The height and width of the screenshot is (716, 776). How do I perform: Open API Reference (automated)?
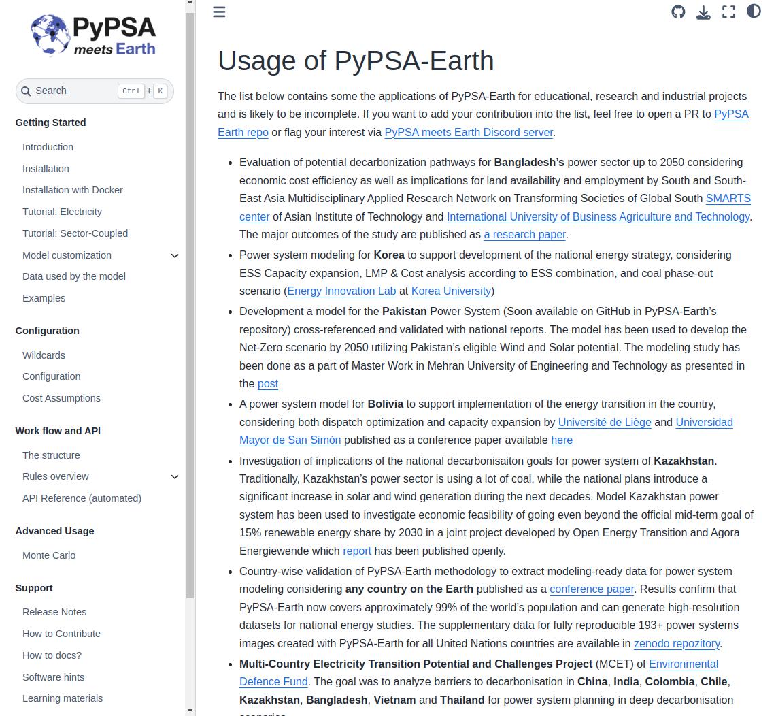click(x=82, y=498)
